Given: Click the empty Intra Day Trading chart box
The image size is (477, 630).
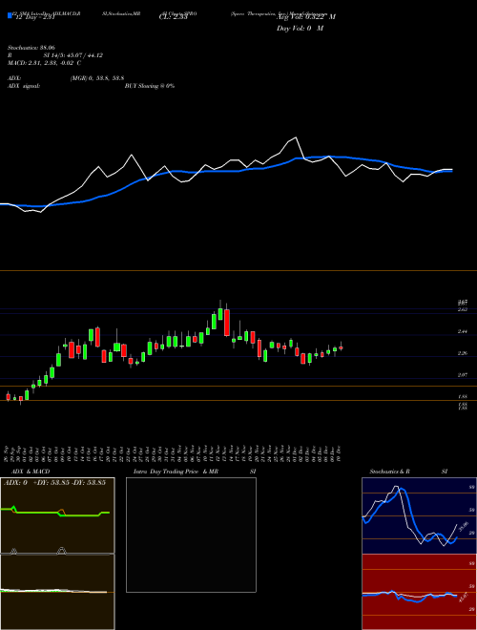Looking at the screenshot, I should tap(191, 535).
